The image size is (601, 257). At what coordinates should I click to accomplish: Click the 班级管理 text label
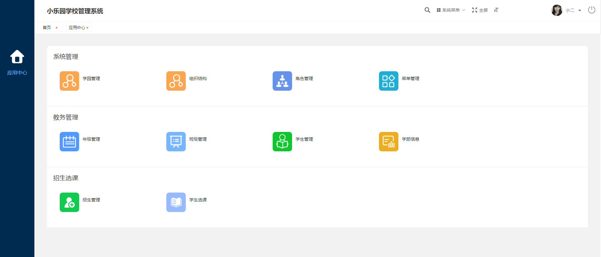coord(198,139)
